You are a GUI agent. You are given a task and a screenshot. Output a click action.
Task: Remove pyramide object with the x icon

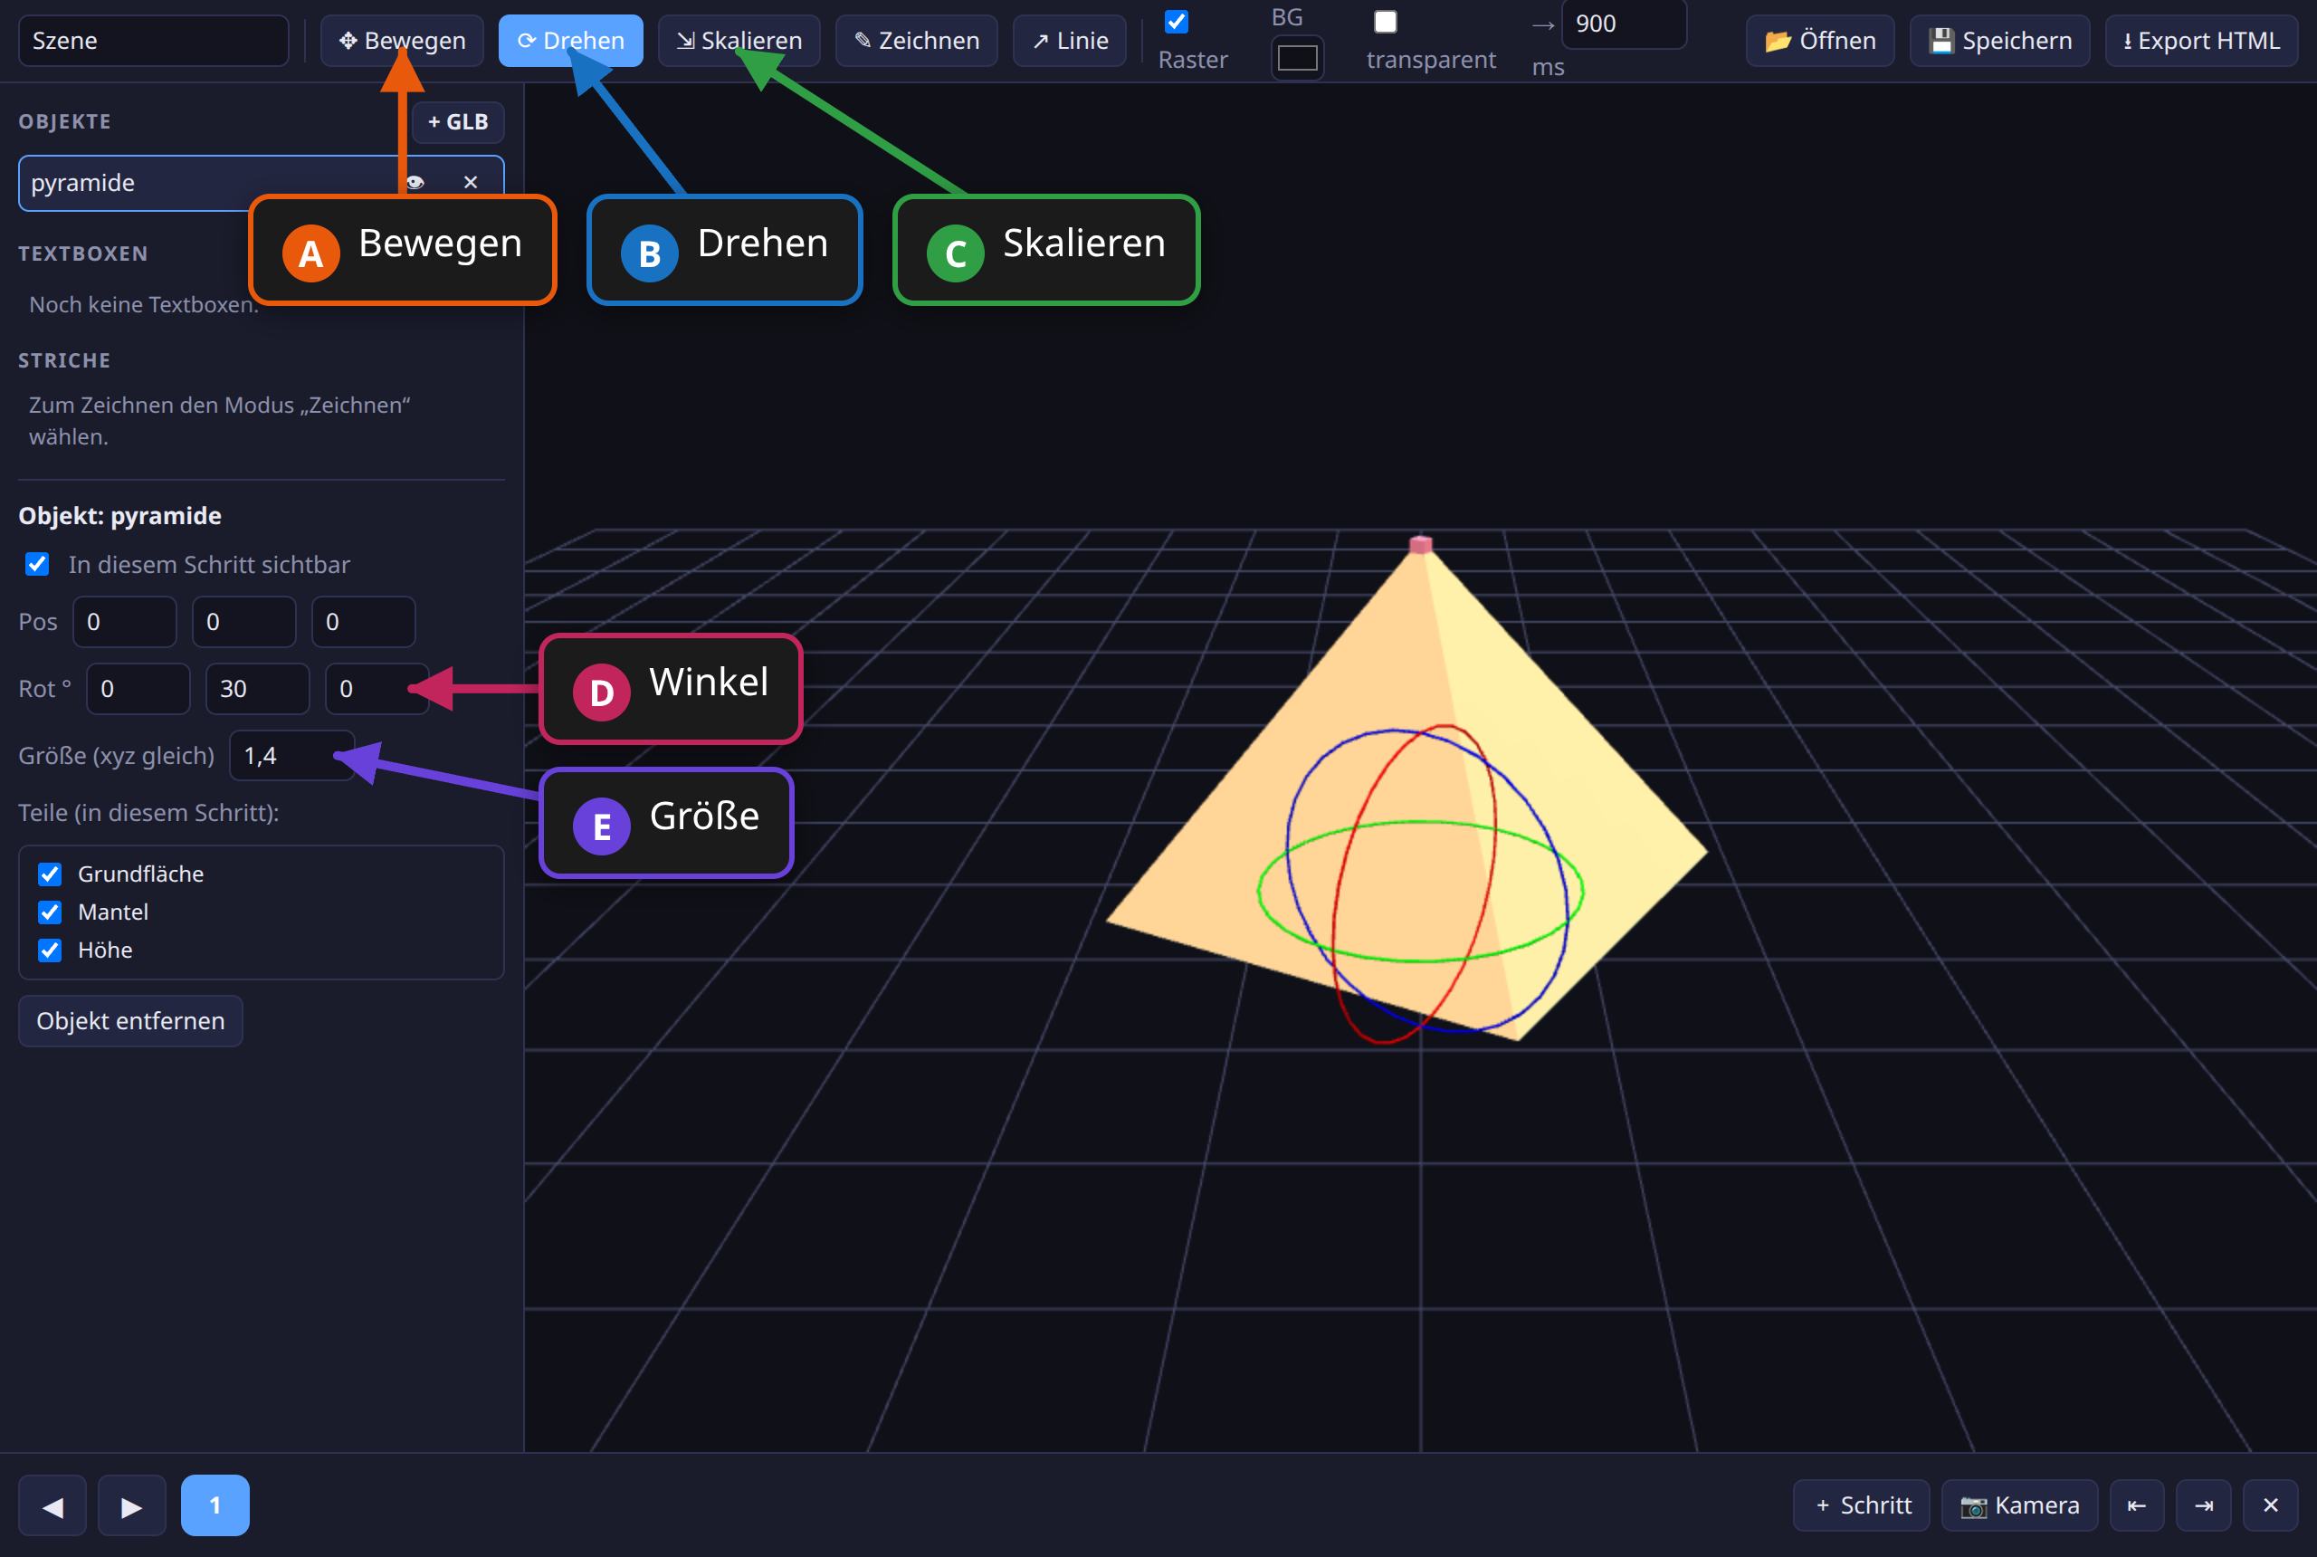471,182
